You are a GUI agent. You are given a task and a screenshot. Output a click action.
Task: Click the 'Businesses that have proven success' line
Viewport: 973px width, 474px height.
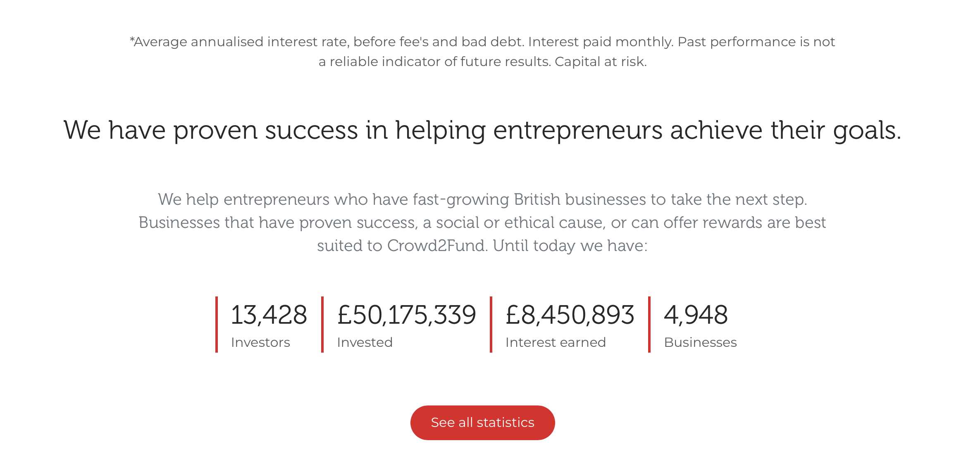482,223
